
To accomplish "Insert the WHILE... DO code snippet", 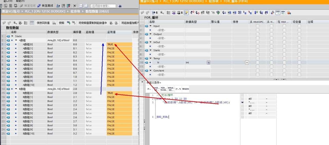I will point(171,89).
